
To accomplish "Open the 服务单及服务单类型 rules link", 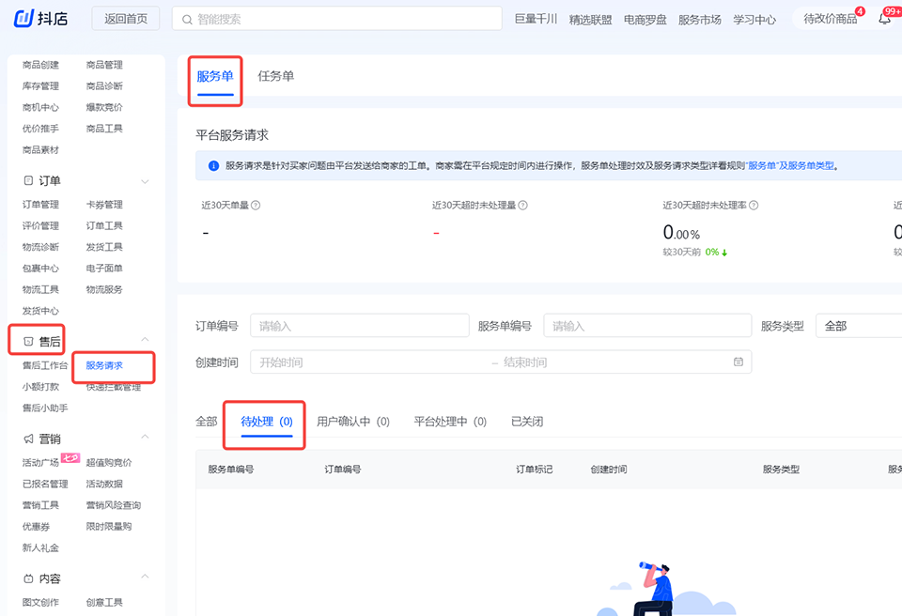I will pyautogui.click(x=790, y=165).
